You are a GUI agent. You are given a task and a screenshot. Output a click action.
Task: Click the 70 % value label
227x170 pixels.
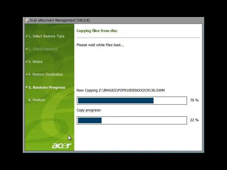[x=194, y=100]
